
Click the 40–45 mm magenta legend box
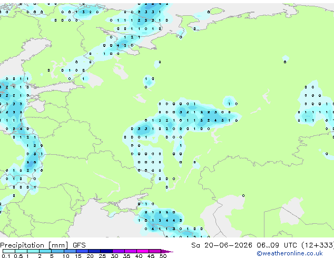tap(143, 251)
